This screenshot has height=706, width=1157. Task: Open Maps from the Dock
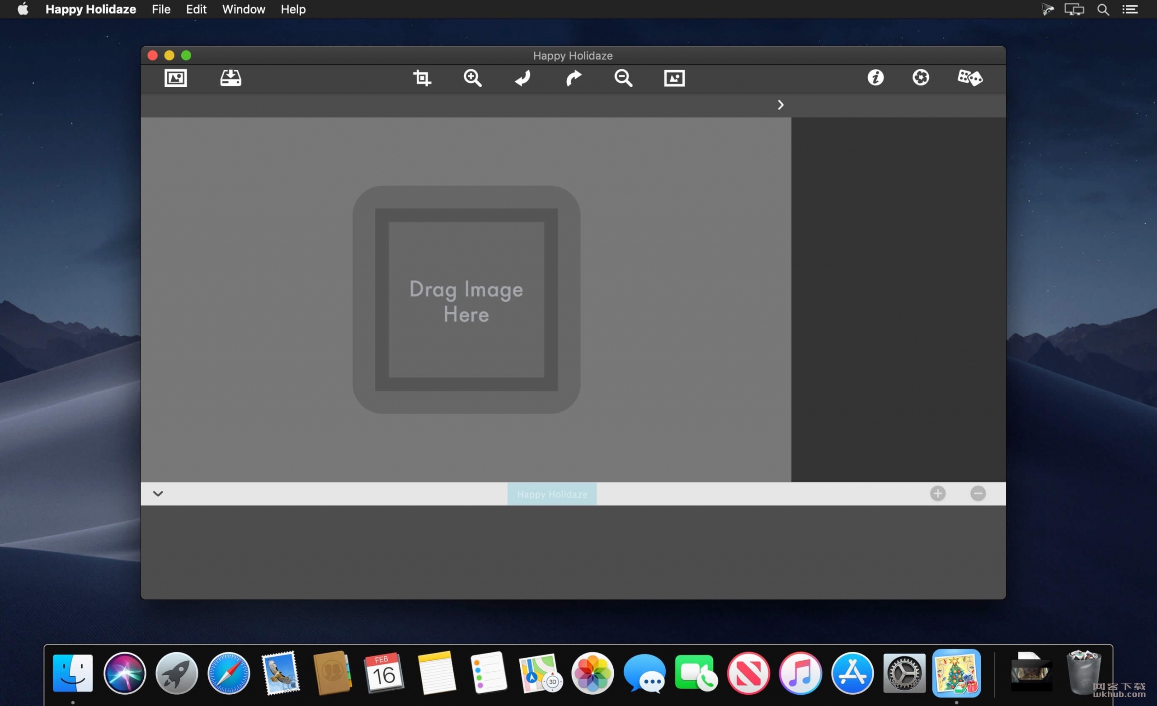pos(541,673)
